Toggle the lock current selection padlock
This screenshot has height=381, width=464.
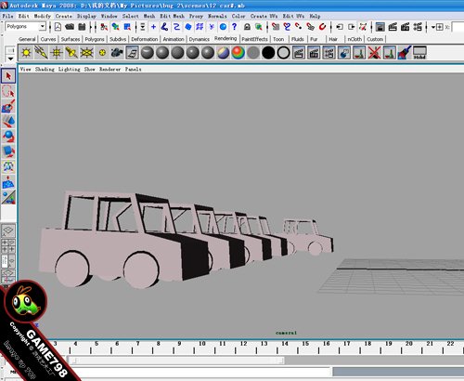click(x=247, y=27)
